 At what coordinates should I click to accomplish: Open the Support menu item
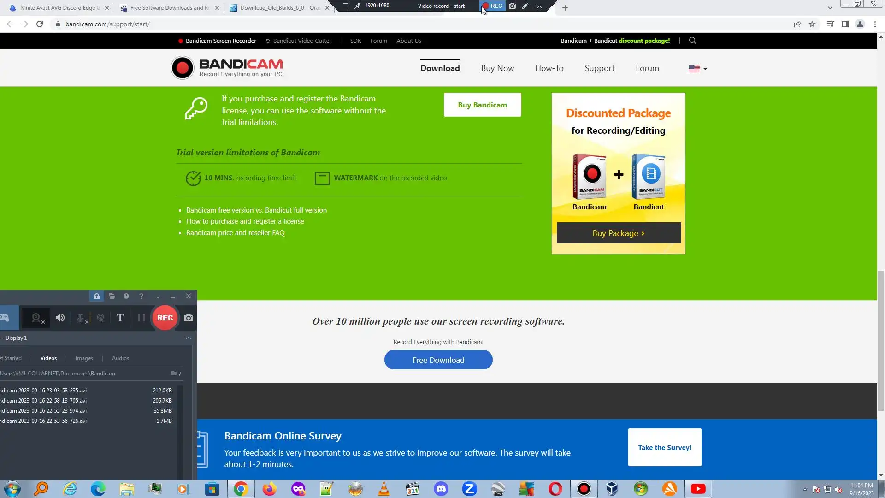(x=599, y=68)
